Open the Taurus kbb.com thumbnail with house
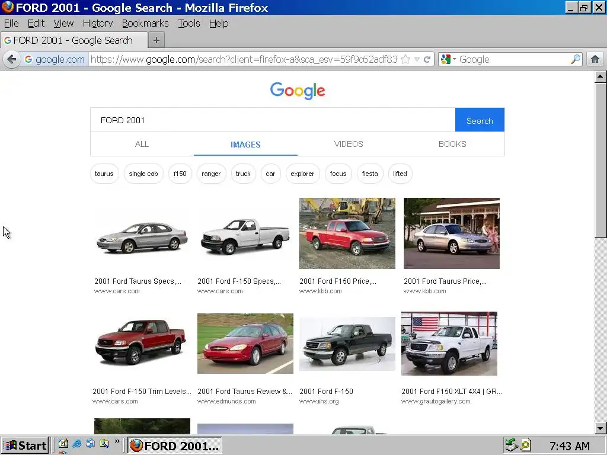Image resolution: width=607 pixels, height=455 pixels. coord(451,233)
